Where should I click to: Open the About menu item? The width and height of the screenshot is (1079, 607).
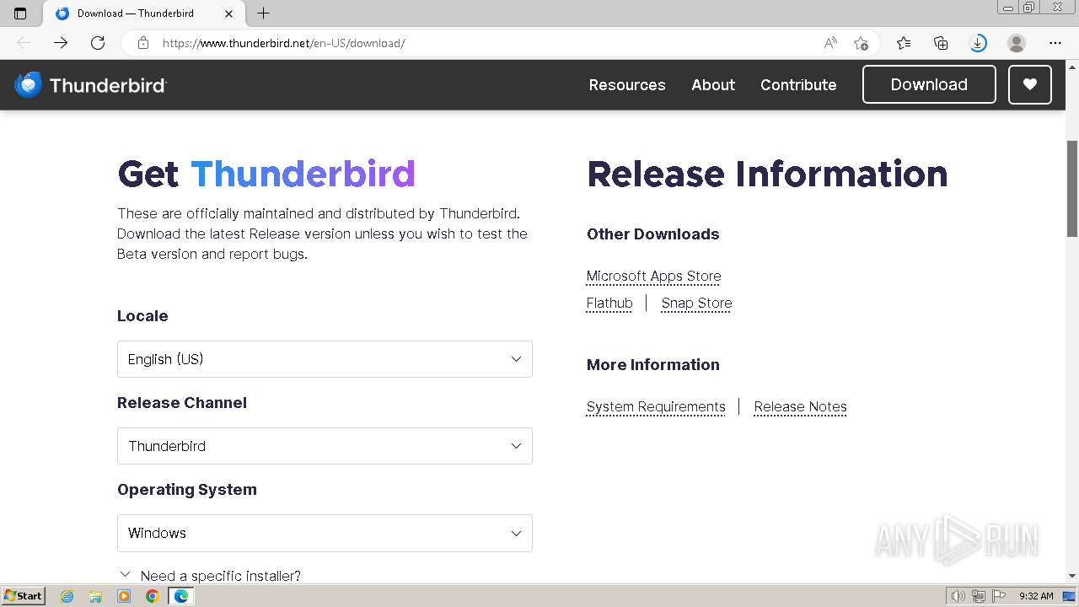pos(713,84)
